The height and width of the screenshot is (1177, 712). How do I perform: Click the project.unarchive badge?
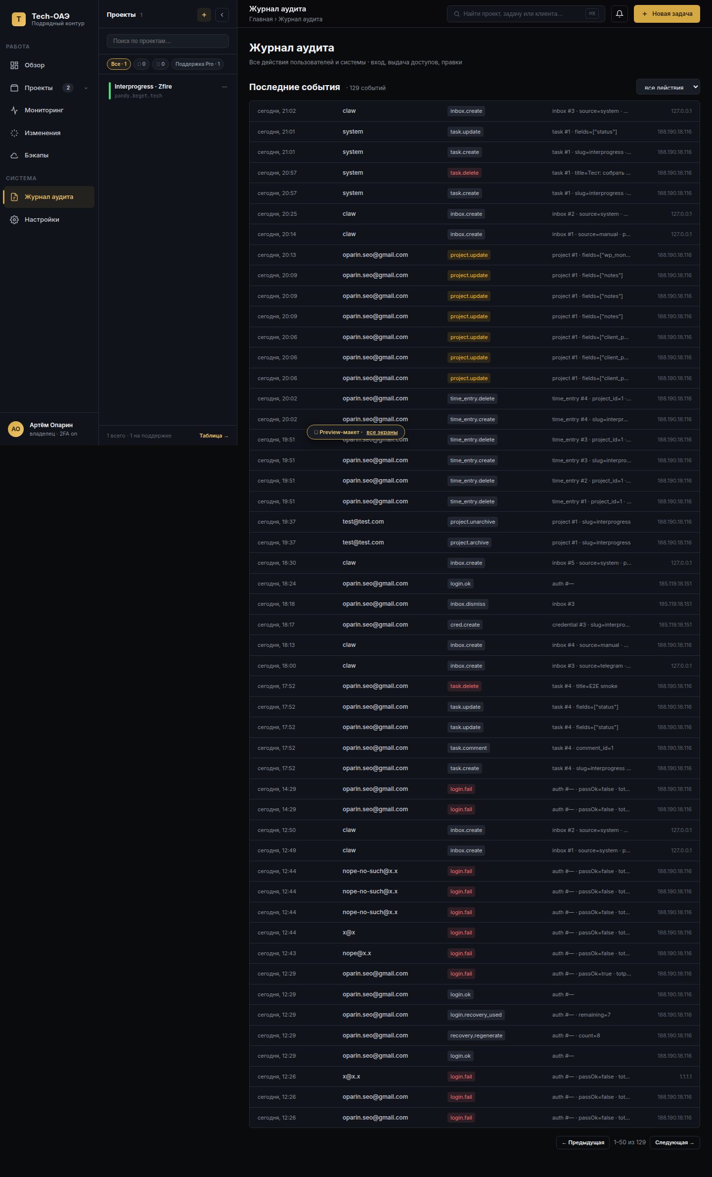473,522
